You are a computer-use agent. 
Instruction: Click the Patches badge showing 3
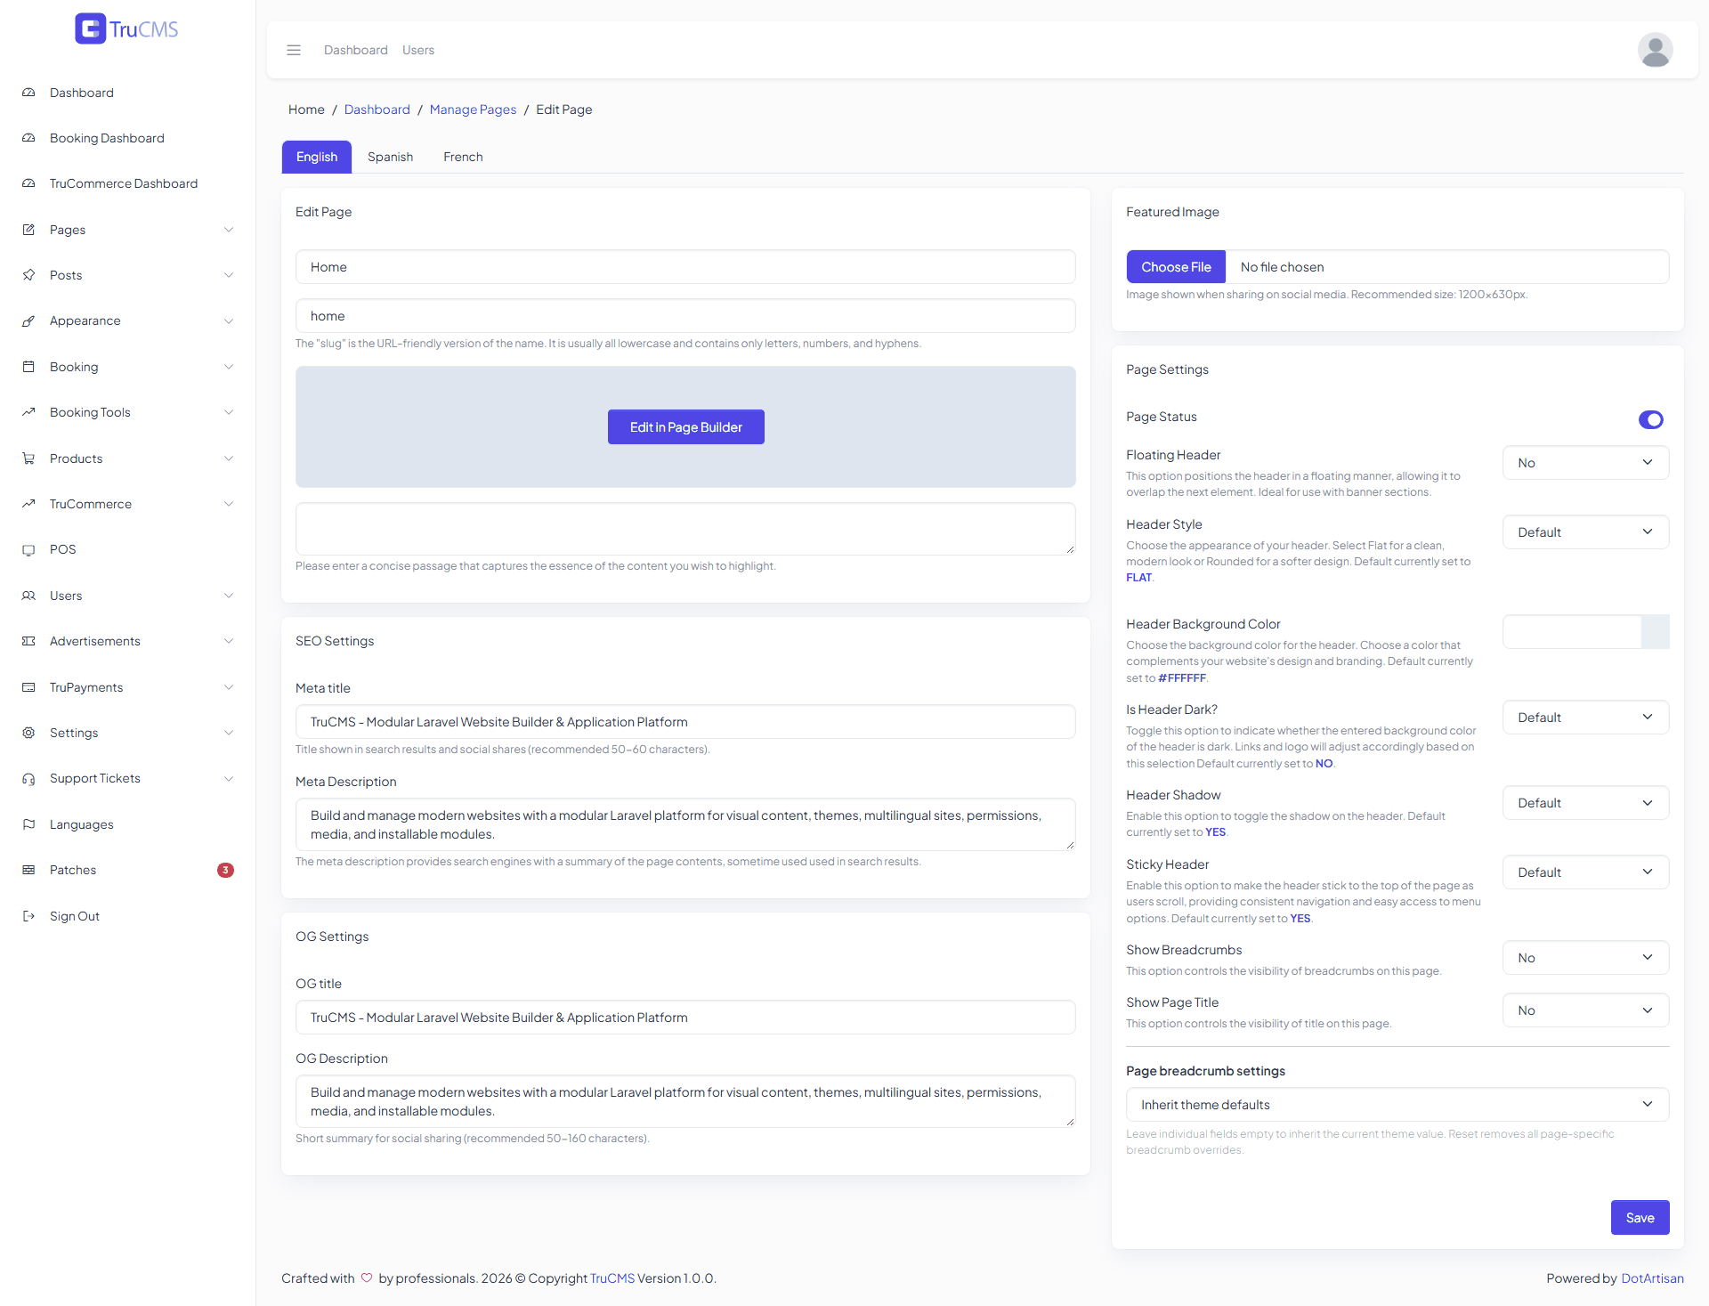click(225, 870)
